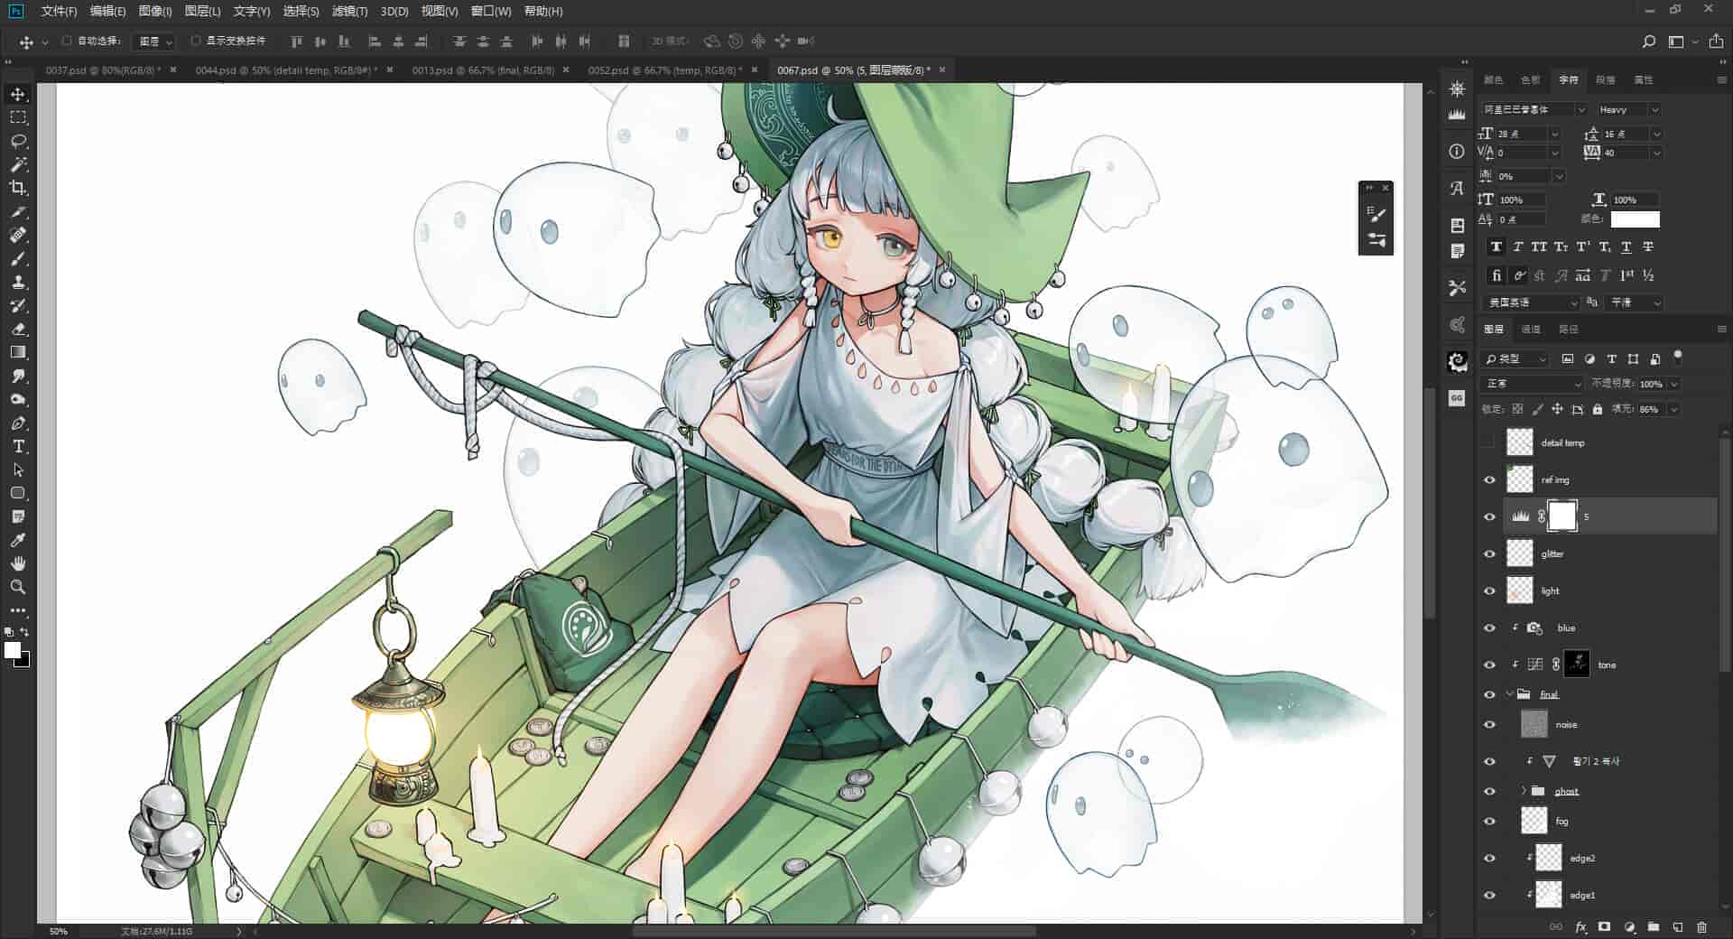Open the 正常 blend mode dropdown
The height and width of the screenshot is (939, 1733).
coord(1532,384)
